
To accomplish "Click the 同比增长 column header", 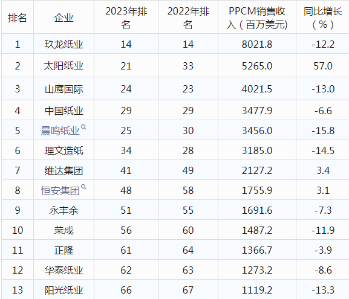I will click(x=323, y=18).
